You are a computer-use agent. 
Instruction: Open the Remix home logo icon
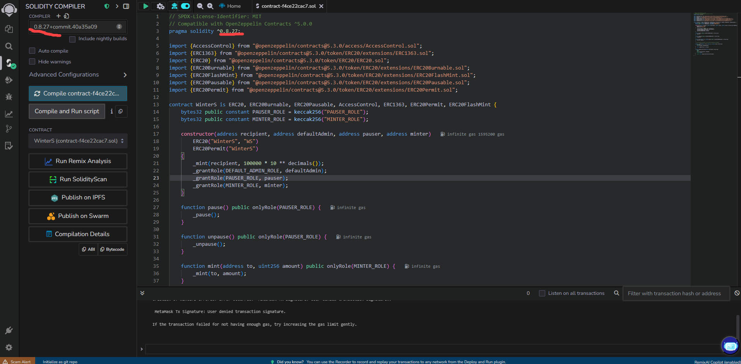pyautogui.click(x=9, y=9)
